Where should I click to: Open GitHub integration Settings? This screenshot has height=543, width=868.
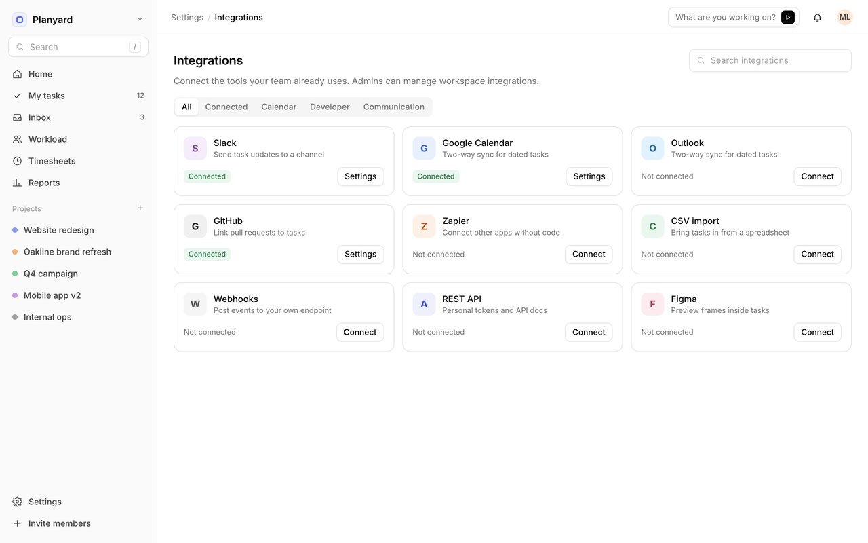(361, 255)
